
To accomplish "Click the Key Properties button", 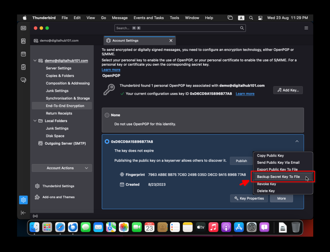I will (249, 198).
